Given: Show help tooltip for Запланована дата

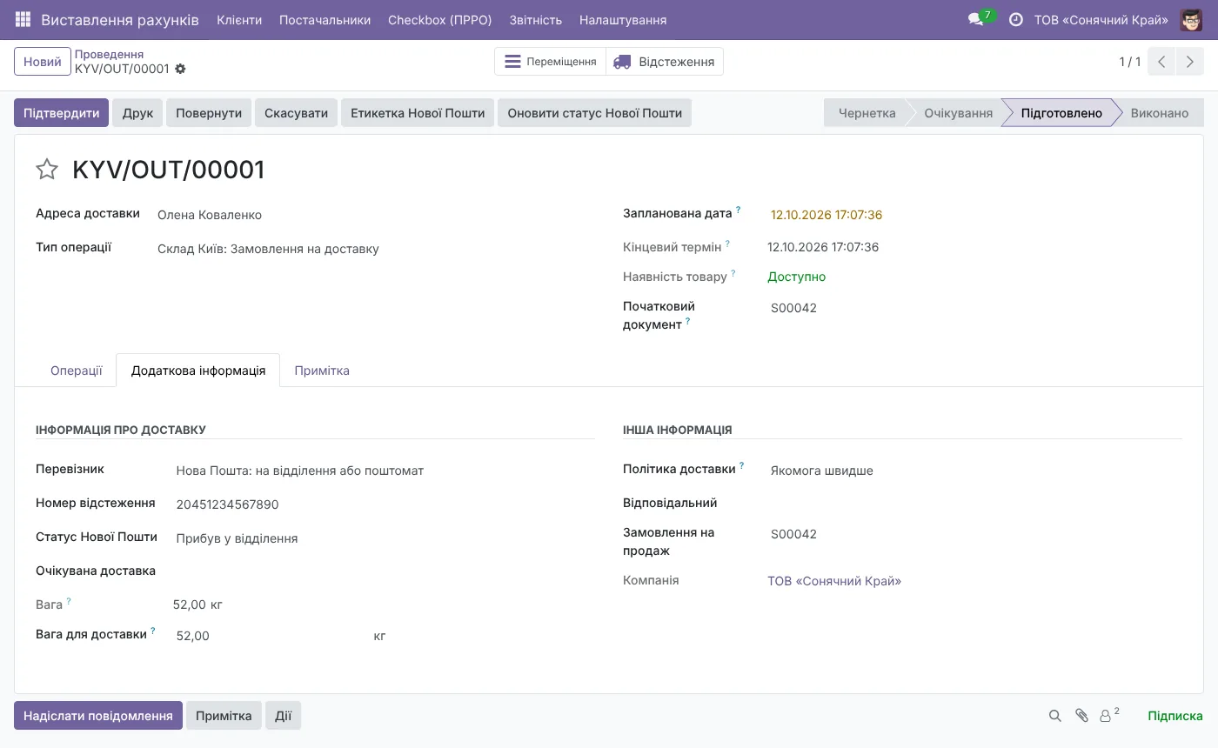Looking at the screenshot, I should click(739, 210).
